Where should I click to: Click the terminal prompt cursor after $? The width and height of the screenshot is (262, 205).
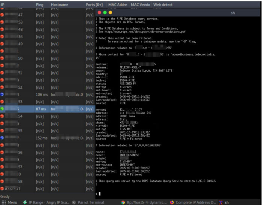click(x=100, y=194)
